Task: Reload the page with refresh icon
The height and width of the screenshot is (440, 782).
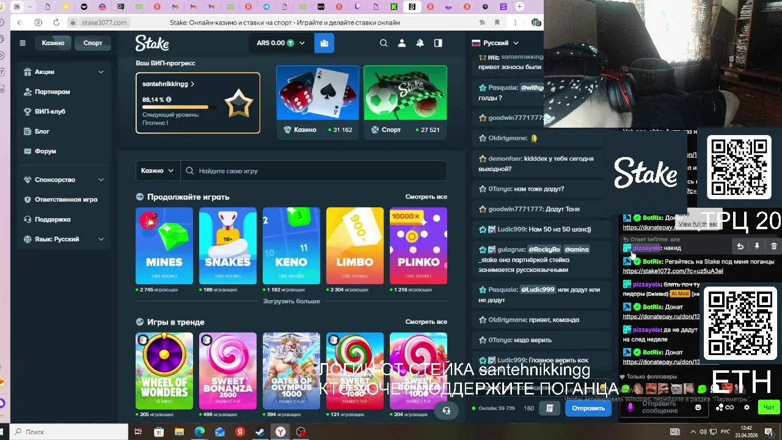Action: coord(56,22)
